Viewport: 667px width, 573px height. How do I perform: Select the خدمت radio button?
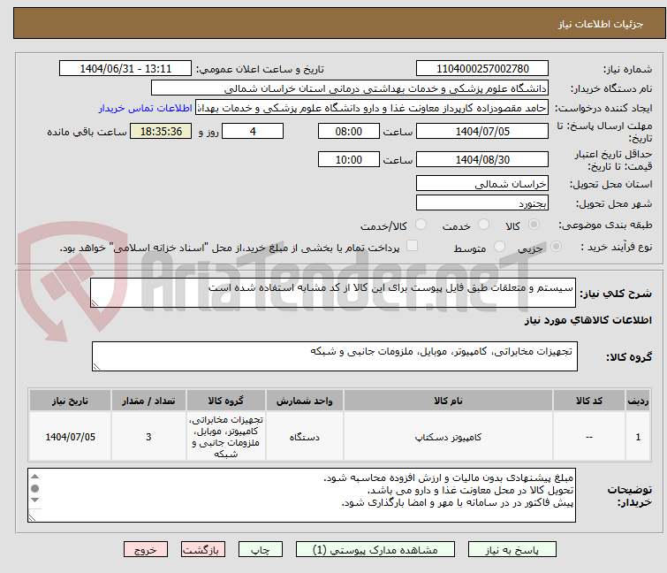click(x=483, y=225)
